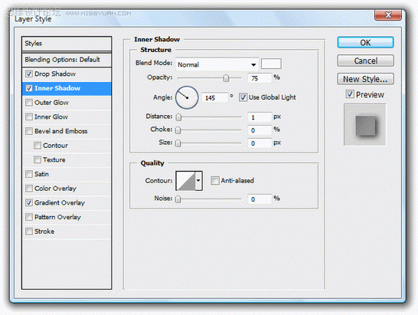Enable the Anti-aliased checkbox
418x315 pixels.
[x=214, y=181]
